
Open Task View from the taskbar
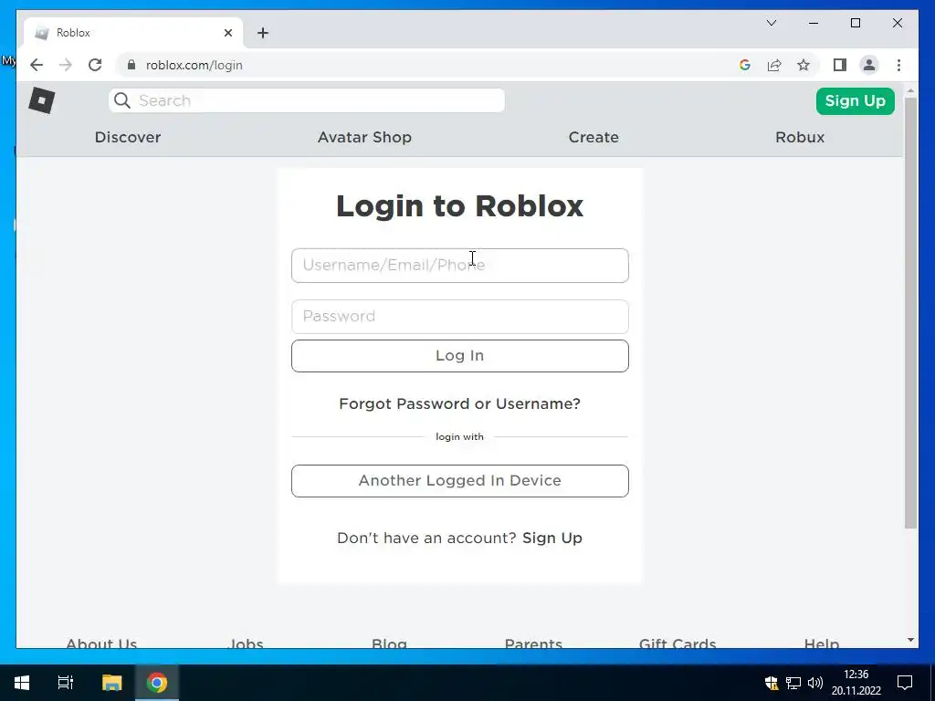pos(66,683)
